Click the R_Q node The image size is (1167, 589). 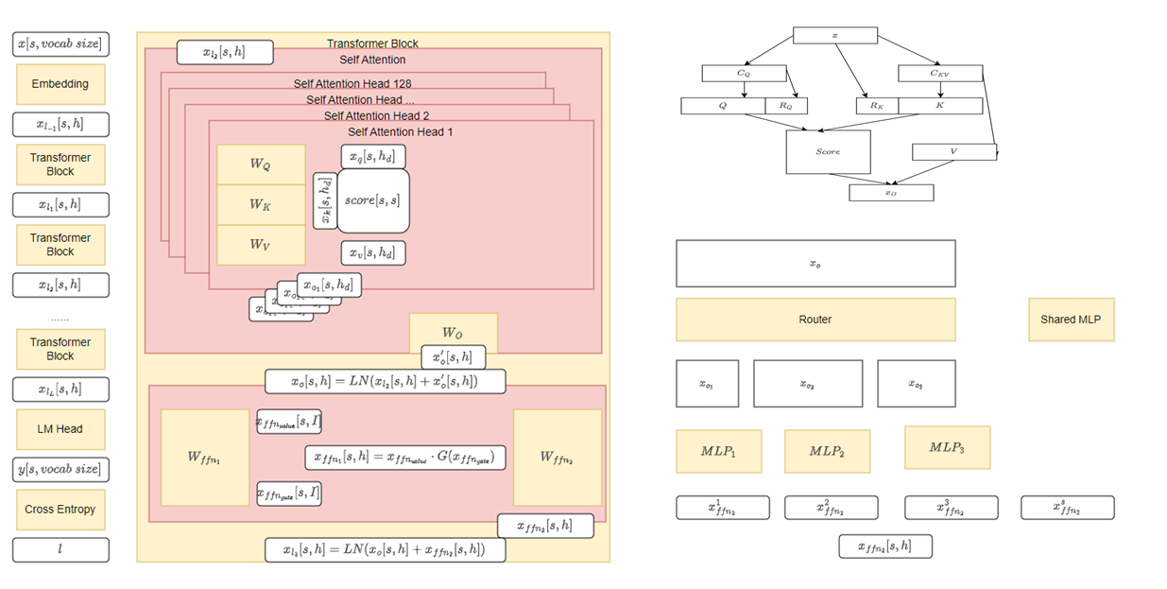786,106
